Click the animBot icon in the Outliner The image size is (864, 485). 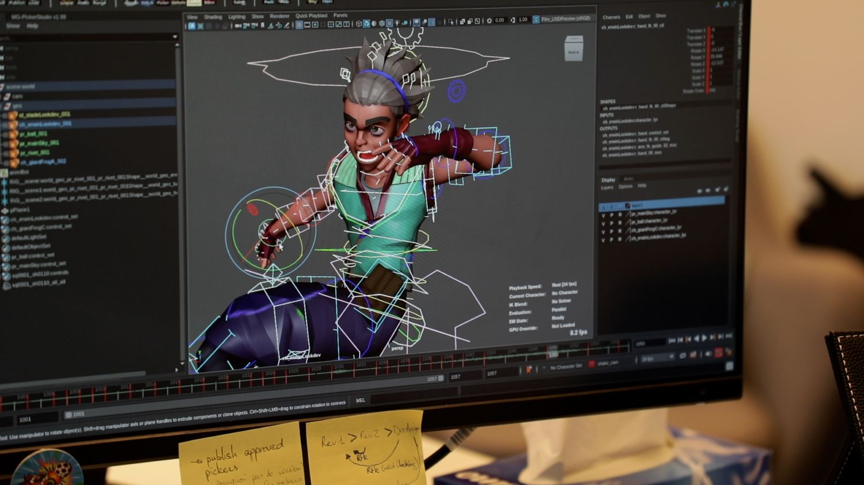click(5, 172)
